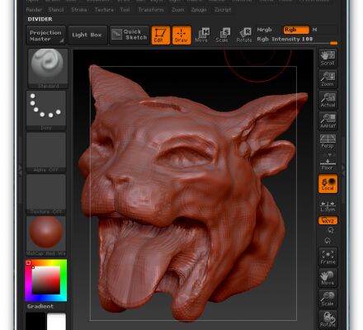Open the Alpha Off selector
The height and width of the screenshot is (330, 363).
tap(46, 152)
